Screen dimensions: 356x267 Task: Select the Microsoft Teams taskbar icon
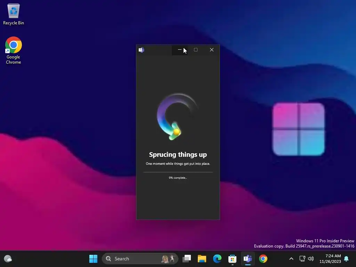pyautogui.click(x=248, y=259)
